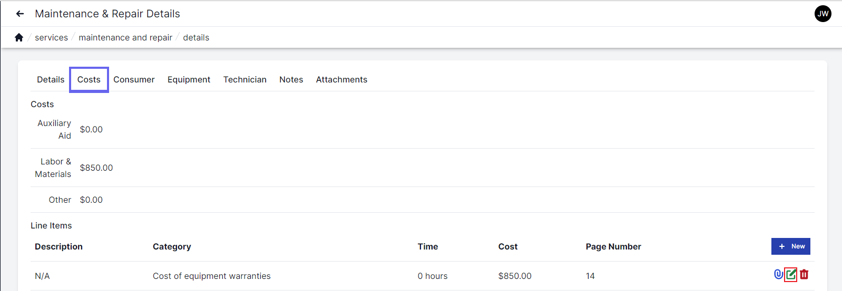The image size is (842, 291).
Task: Select the $850.00 cost cell in row
Action: 515,276
